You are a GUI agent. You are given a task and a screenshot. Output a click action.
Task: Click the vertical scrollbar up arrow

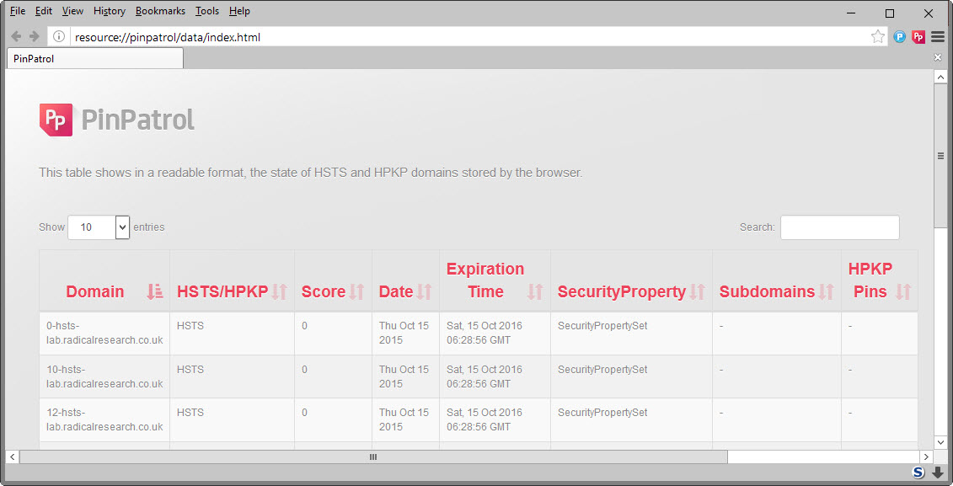(x=941, y=77)
